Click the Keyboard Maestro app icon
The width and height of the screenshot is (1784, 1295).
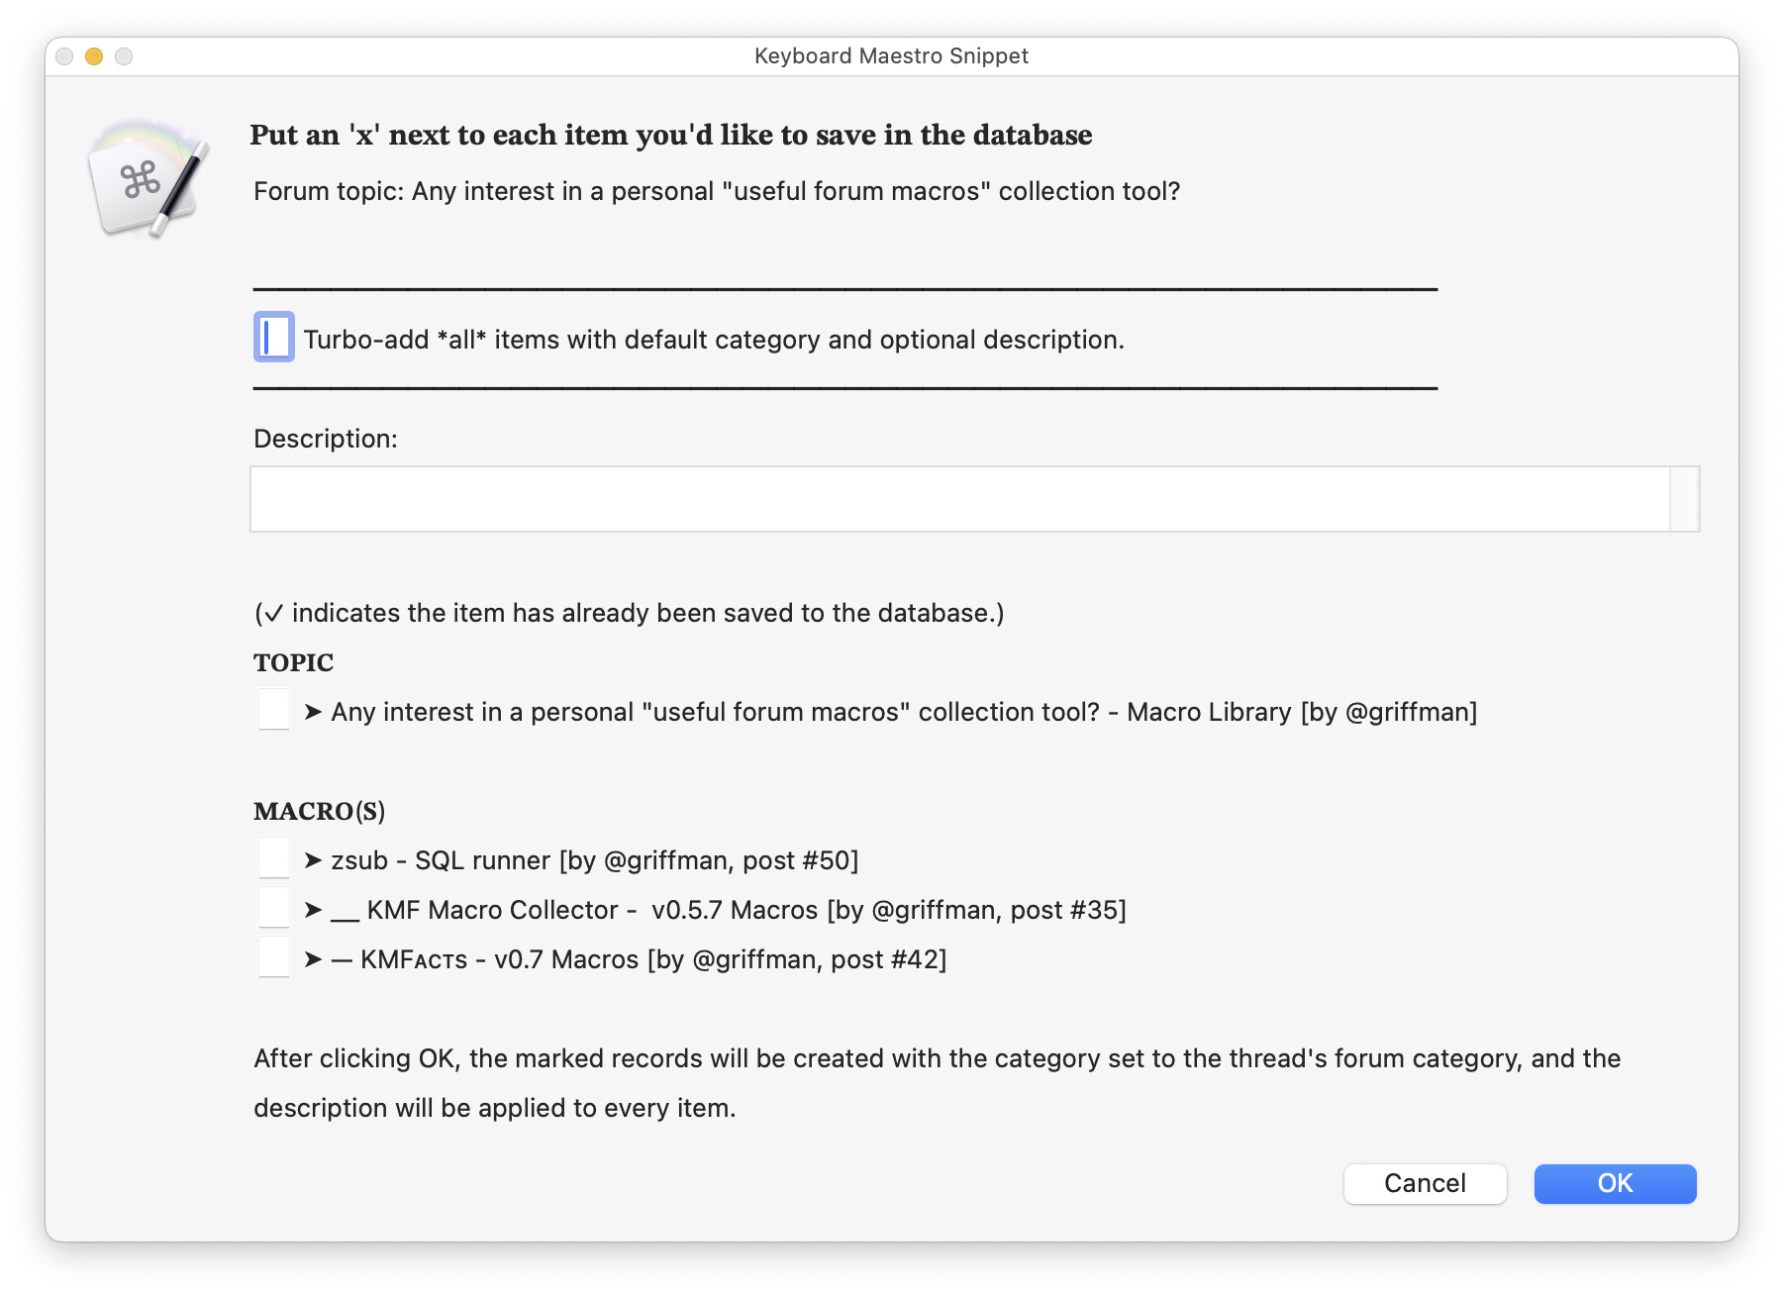(148, 179)
